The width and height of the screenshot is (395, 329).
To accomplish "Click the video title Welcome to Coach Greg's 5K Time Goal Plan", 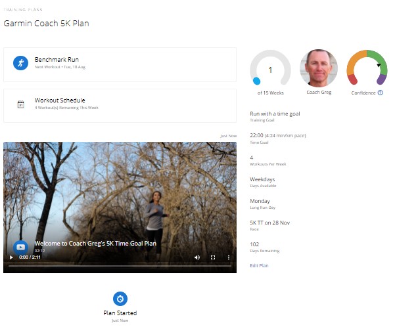I will pos(95,244).
